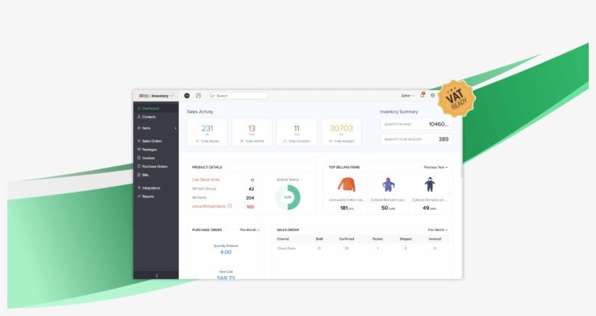The image size is (596, 316).
Task: Click the Items basket icon
Action: pyautogui.click(x=139, y=128)
